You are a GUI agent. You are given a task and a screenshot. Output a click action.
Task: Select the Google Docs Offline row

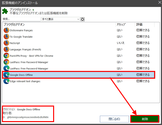pos(79,75)
